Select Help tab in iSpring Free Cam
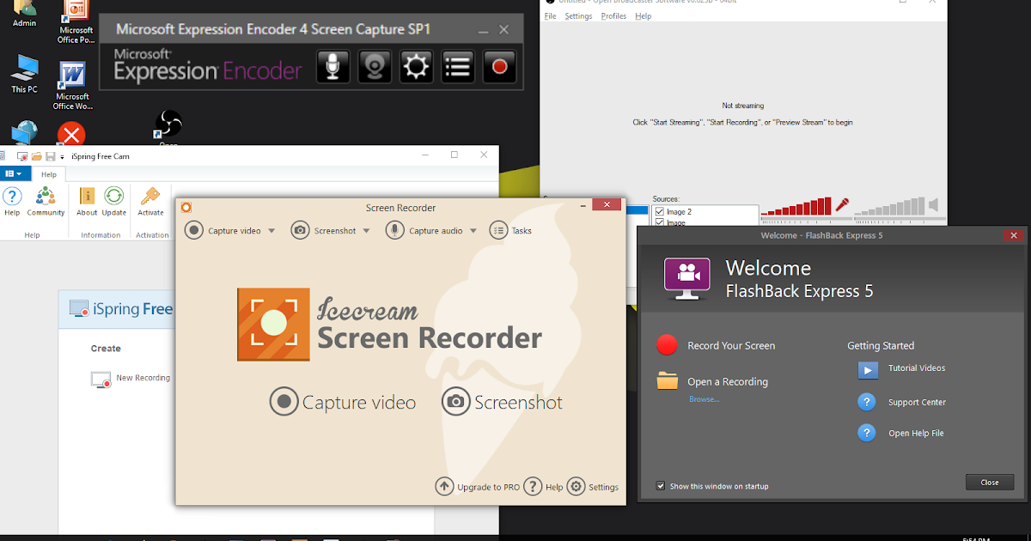This screenshot has height=541, width=1031. click(49, 174)
